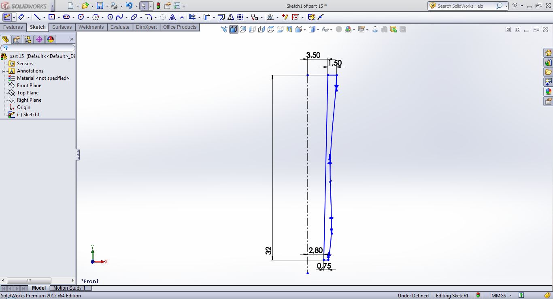Image resolution: width=553 pixels, height=299 pixels.
Task: Click the feature tree horizontal scrollbar
Action: [29, 280]
